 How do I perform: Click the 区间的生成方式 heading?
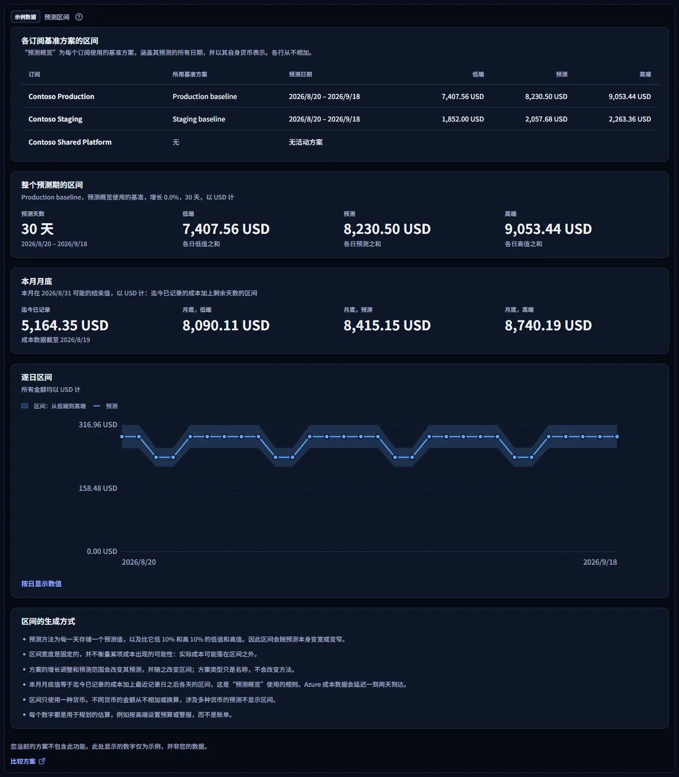click(48, 621)
